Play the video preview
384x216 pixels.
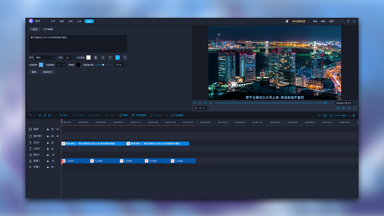point(195,103)
